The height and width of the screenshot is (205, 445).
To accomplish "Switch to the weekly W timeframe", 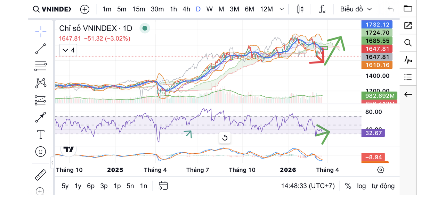I will [x=209, y=9].
